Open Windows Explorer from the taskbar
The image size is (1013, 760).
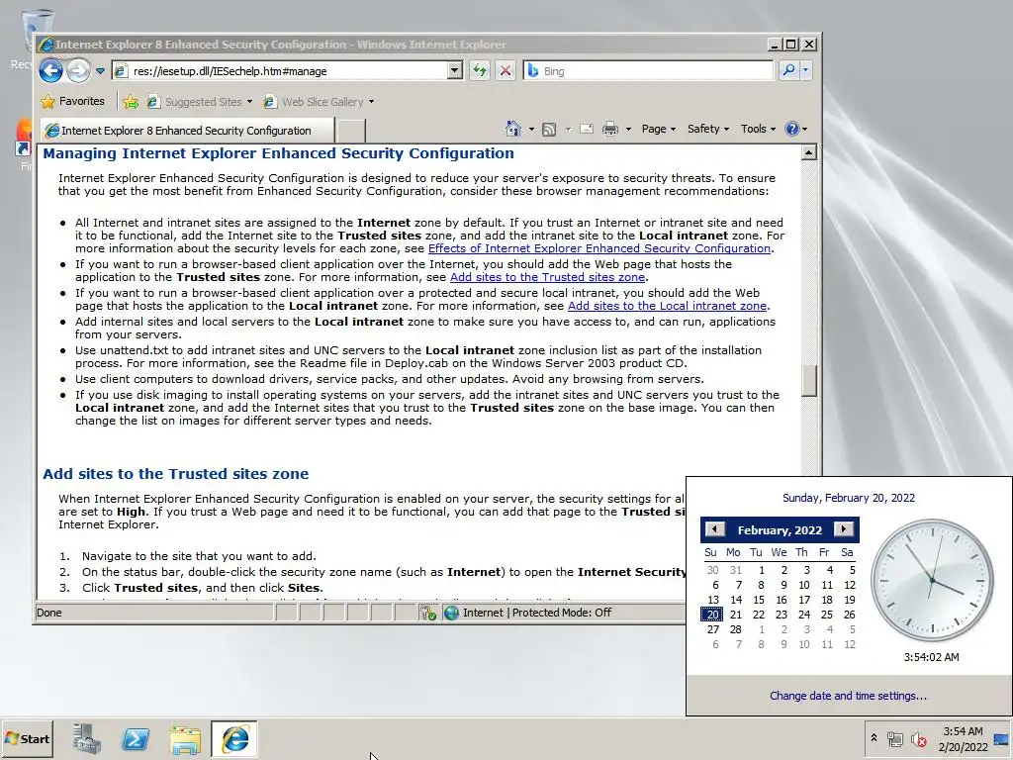pyautogui.click(x=185, y=738)
